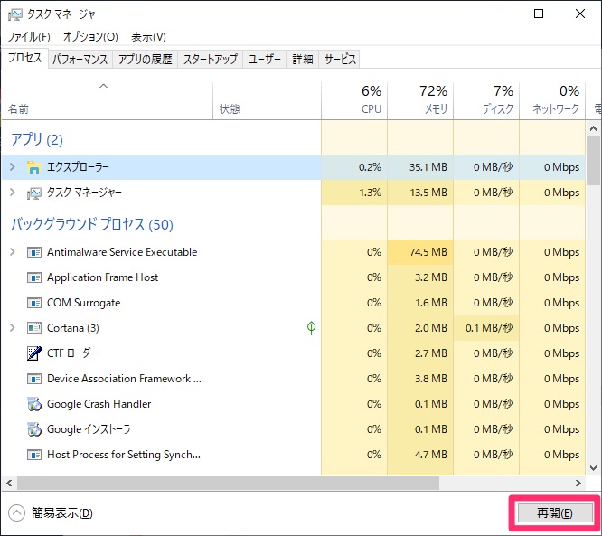Expand Antimalware Service Executable row
This screenshot has width=602, height=536.
(x=13, y=252)
